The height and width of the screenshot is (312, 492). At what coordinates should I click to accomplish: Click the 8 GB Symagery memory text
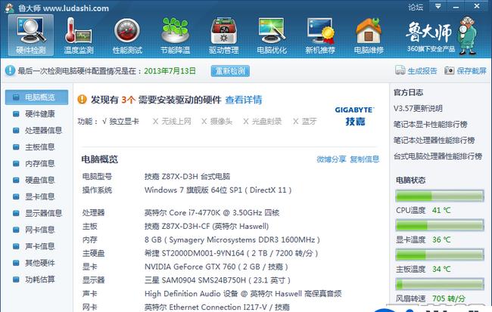[x=232, y=239]
